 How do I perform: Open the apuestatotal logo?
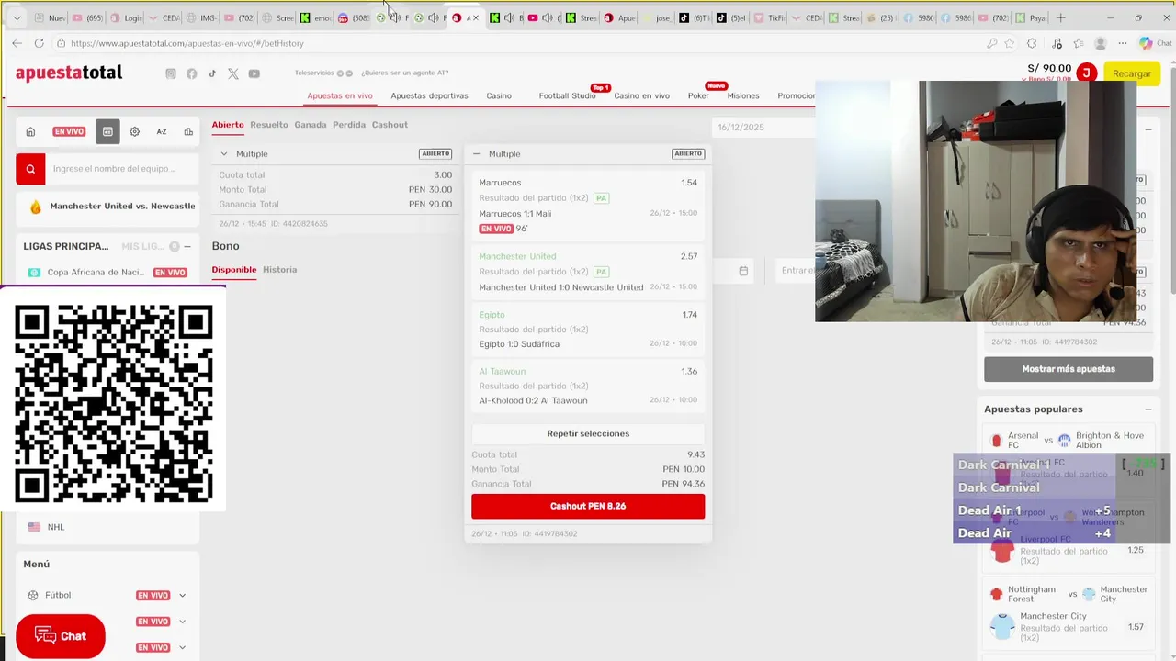pyautogui.click(x=69, y=73)
